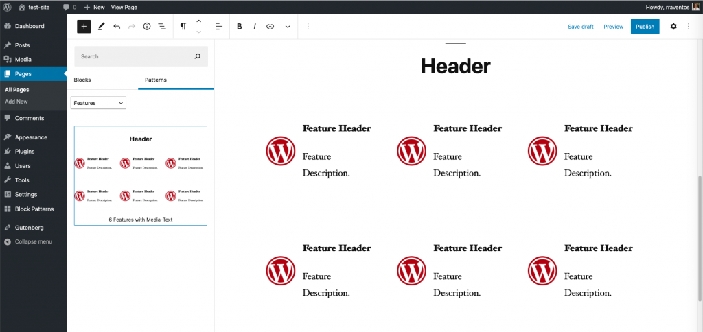Click Add New under Pages

pos(16,102)
